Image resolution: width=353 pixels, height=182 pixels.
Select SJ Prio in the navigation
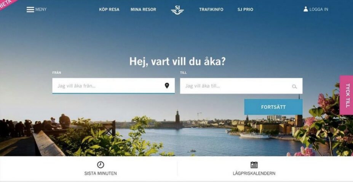(245, 9)
